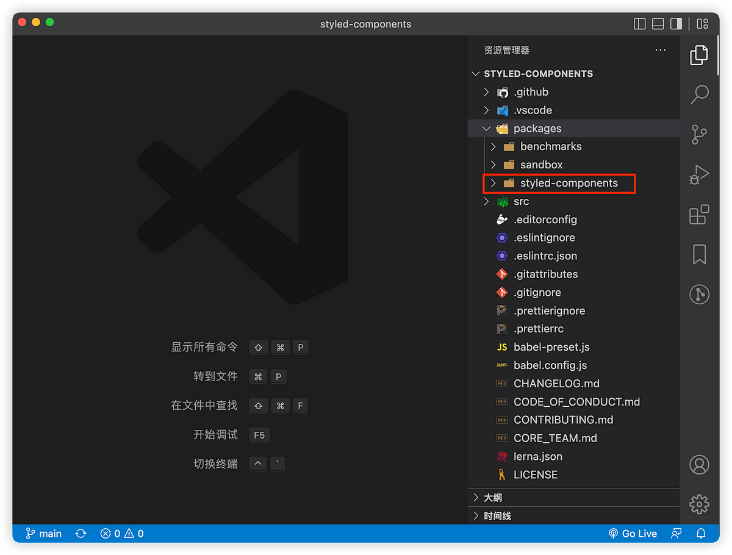Viewport: 732px width, 555px height.
Task: Click the synchronize changes icon in status bar
Action: (81, 534)
